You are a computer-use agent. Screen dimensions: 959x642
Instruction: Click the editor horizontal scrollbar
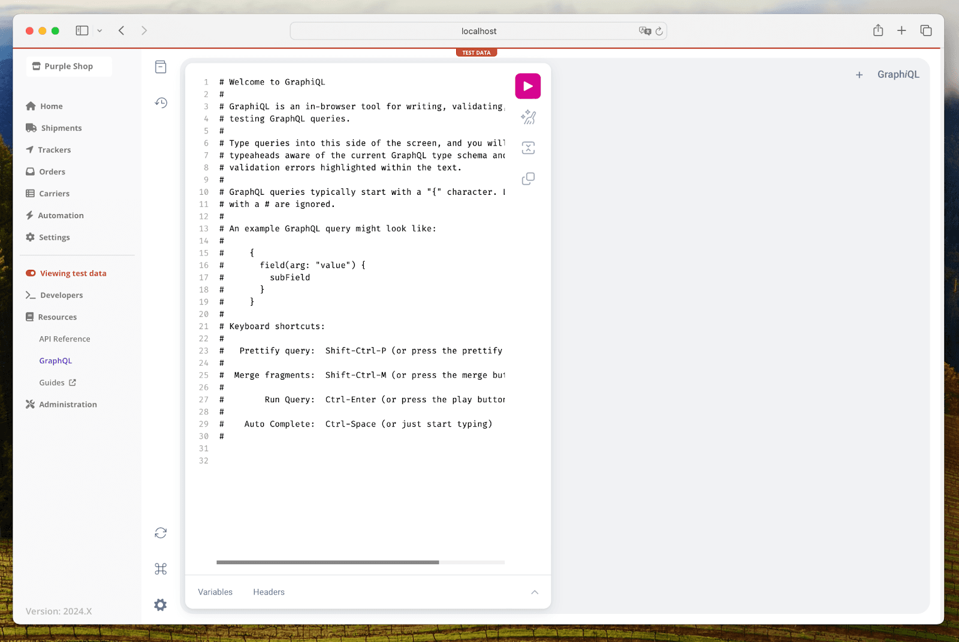click(x=327, y=562)
